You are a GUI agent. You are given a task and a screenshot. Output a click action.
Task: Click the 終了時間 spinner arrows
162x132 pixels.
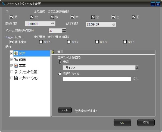[113, 24]
